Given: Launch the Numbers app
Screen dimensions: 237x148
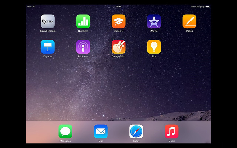Looking at the screenshot, I should (x=83, y=21).
